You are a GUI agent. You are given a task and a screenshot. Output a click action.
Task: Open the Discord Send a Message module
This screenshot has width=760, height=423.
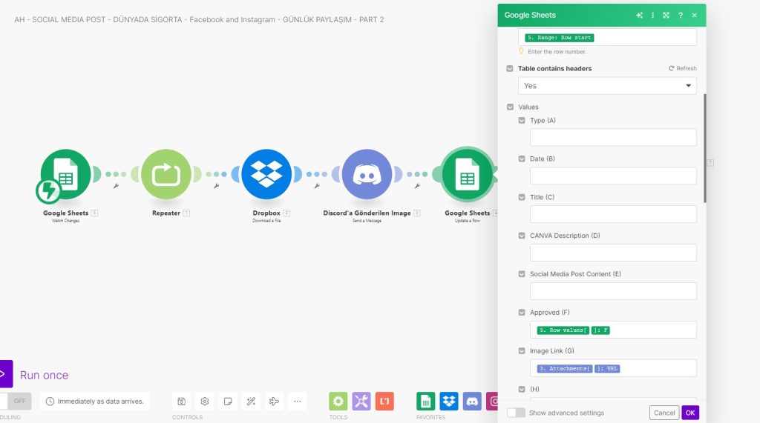(367, 175)
